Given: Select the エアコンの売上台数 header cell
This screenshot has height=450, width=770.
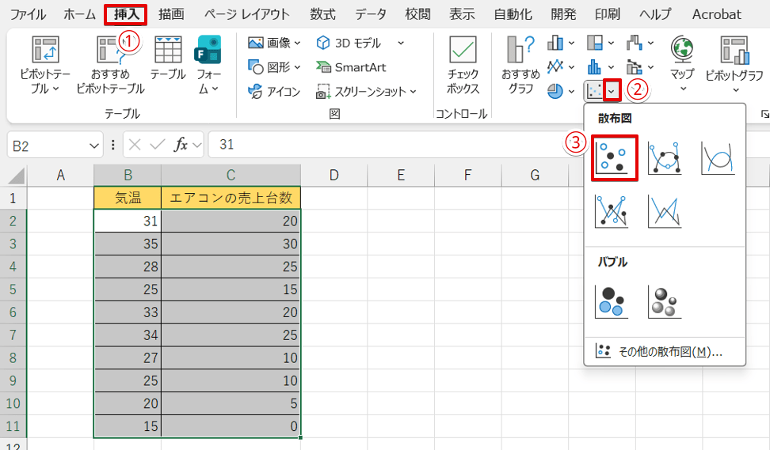Looking at the screenshot, I should tap(231, 198).
